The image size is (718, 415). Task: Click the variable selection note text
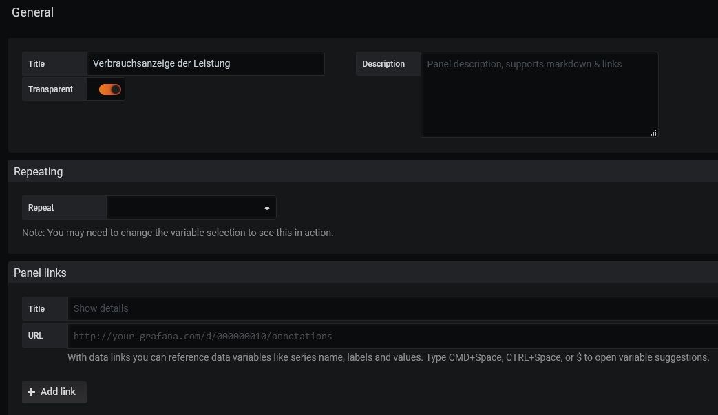pyautogui.click(x=178, y=233)
